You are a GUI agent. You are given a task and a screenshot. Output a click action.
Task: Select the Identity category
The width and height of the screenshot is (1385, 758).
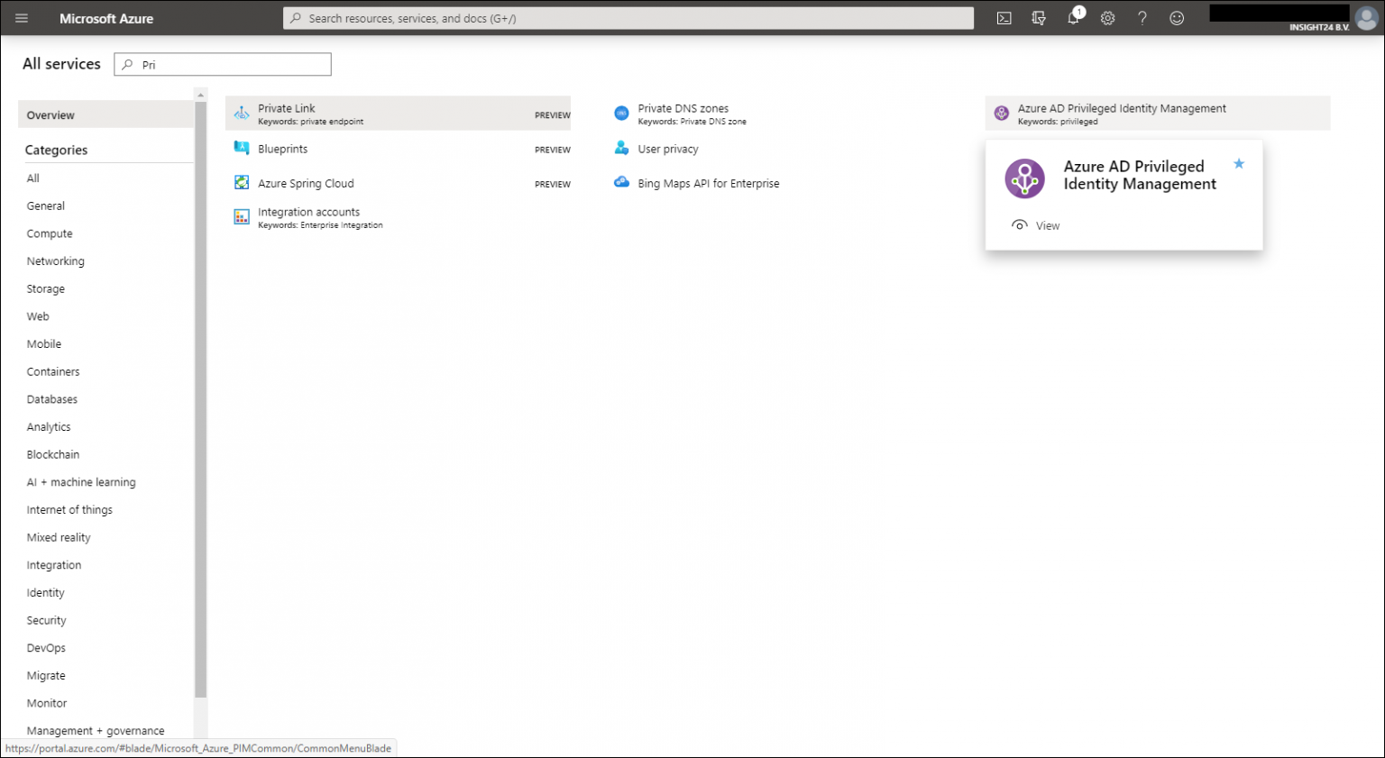tap(45, 592)
